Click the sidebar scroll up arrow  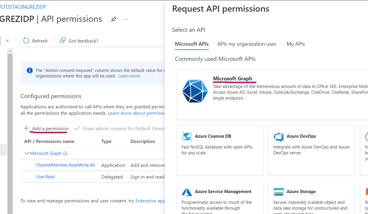(x=10, y=51)
